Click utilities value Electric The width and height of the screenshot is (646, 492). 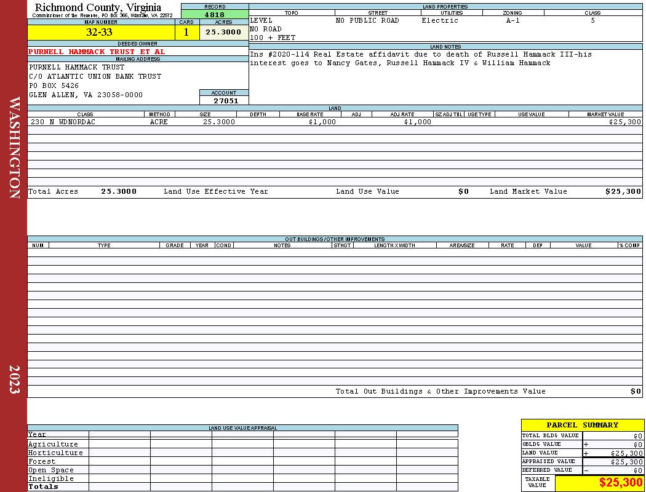tap(440, 20)
